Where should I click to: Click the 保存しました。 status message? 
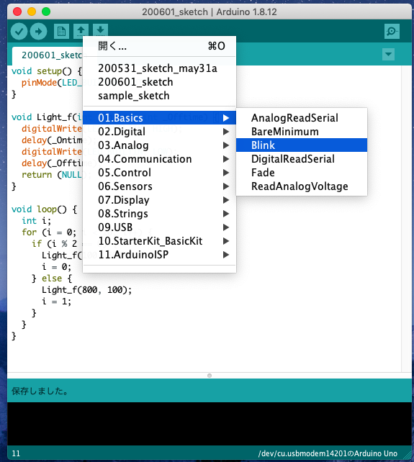tap(40, 391)
